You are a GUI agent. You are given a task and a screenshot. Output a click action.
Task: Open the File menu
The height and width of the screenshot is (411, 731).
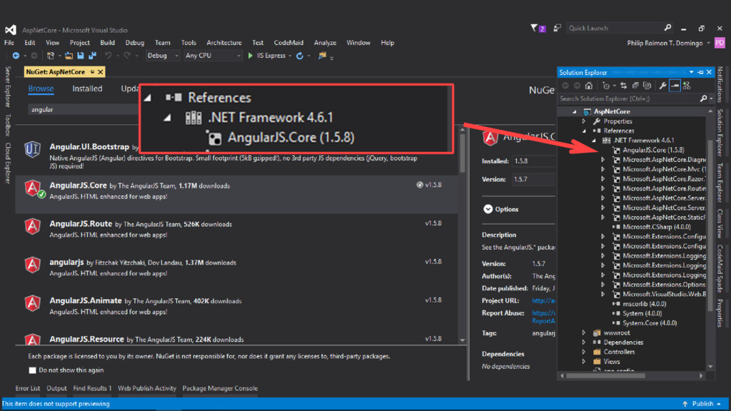[9, 42]
